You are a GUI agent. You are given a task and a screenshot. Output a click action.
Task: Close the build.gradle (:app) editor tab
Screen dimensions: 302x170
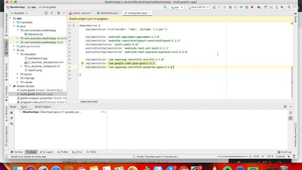(150, 13)
